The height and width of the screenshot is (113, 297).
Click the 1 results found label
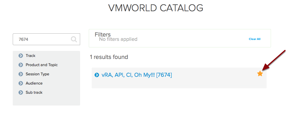pos(109,57)
